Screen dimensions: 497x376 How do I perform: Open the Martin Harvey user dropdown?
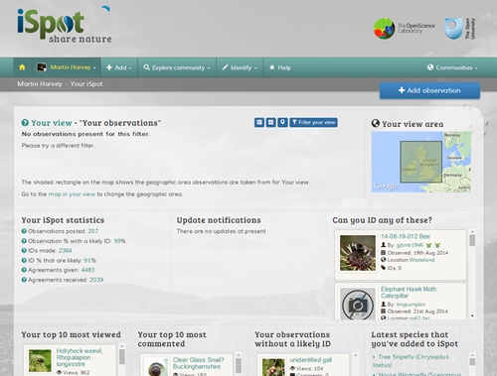pos(67,67)
